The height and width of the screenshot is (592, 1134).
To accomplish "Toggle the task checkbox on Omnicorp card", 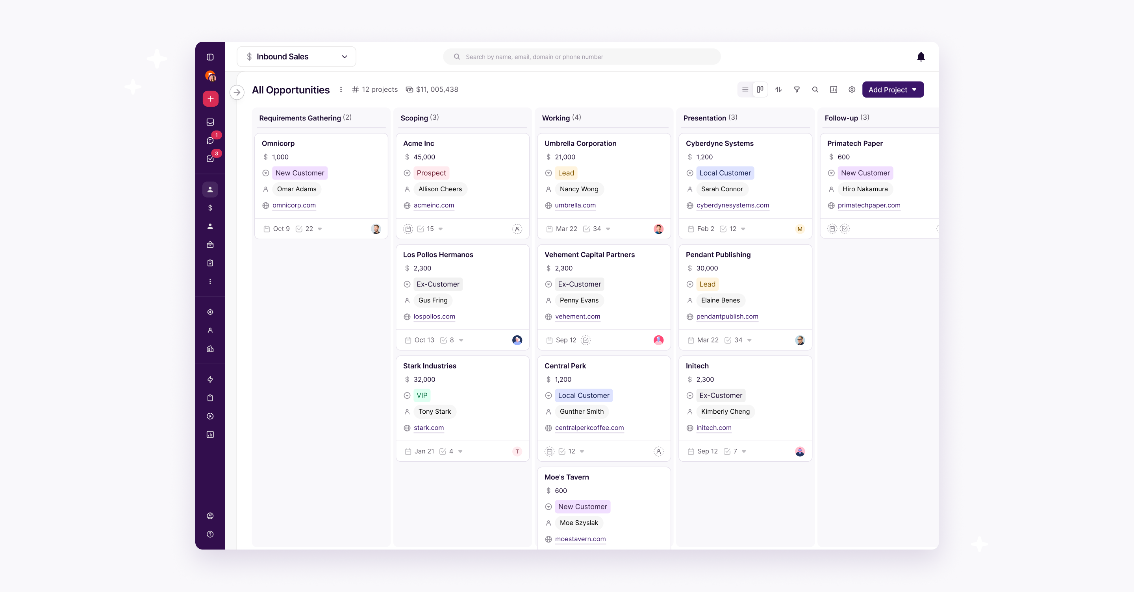I will click(300, 229).
